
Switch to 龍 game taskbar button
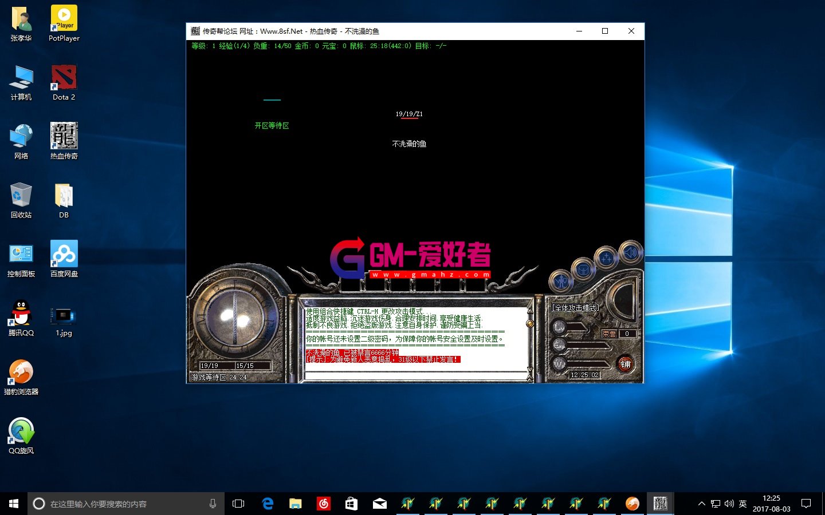coord(660,504)
